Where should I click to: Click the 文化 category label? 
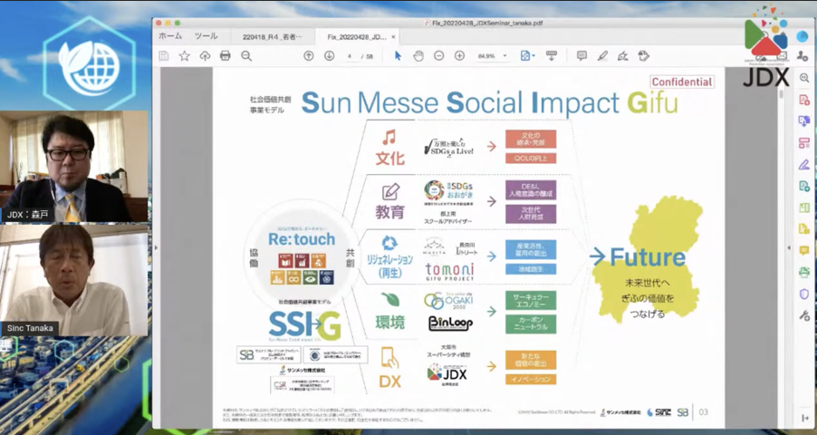coord(389,158)
